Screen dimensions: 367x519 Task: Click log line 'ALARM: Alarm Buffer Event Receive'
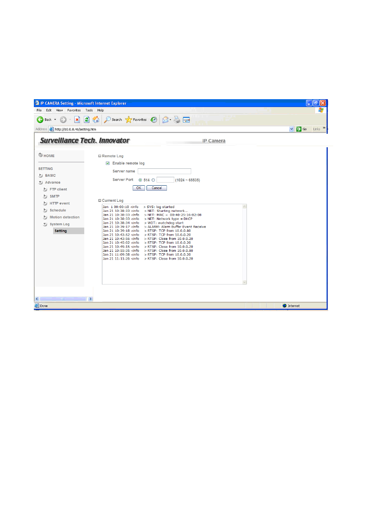coord(154,227)
